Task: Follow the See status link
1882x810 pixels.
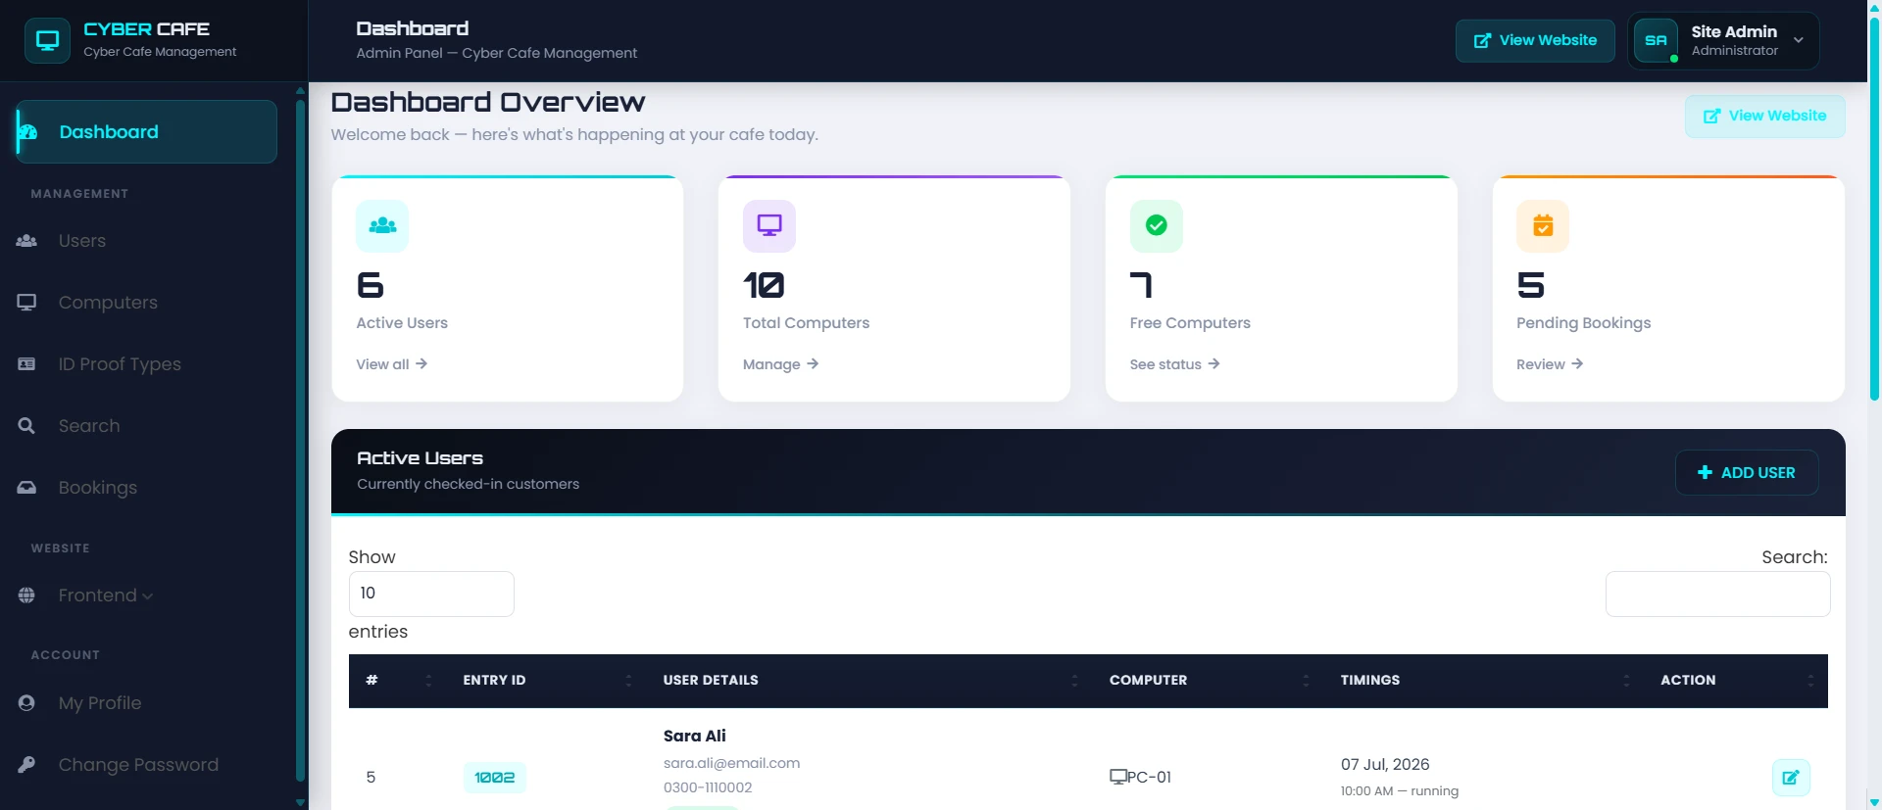Action: pyautogui.click(x=1174, y=364)
